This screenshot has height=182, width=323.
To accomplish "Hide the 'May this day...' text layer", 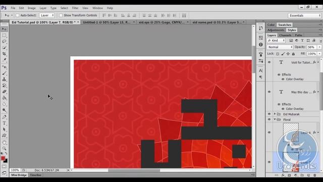I will [269, 92].
